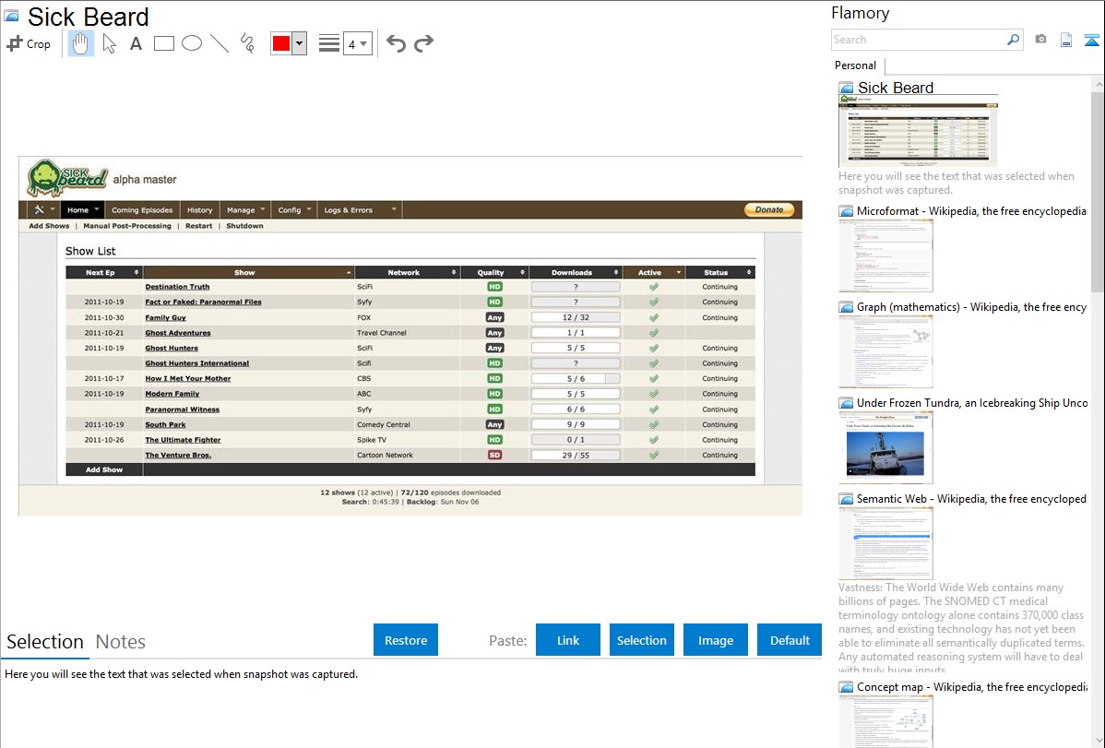Open the line width 4 dropdown
The height and width of the screenshot is (748, 1105).
point(358,43)
